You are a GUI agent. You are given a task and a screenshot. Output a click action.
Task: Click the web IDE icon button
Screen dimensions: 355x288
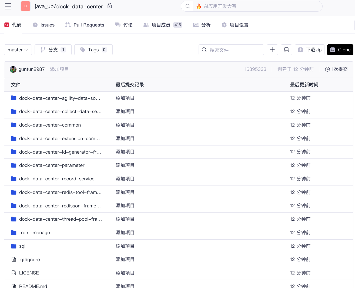coord(286,50)
